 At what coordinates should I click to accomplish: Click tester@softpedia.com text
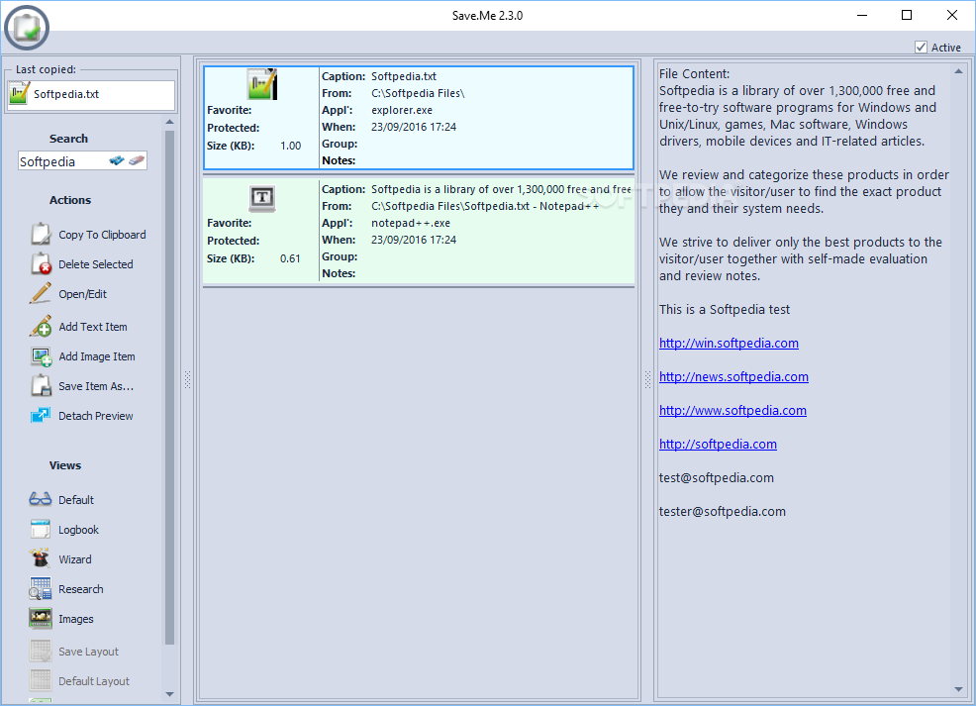point(722,511)
